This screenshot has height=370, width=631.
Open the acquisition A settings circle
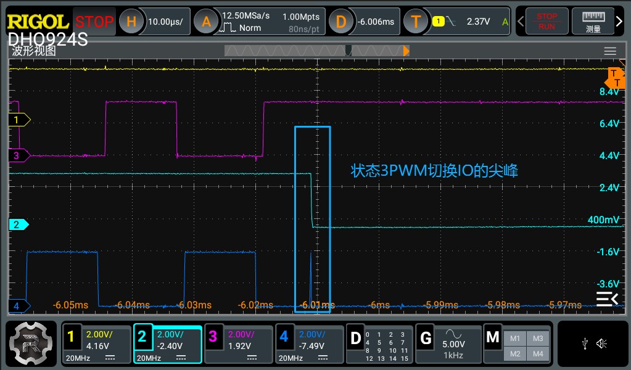207,20
